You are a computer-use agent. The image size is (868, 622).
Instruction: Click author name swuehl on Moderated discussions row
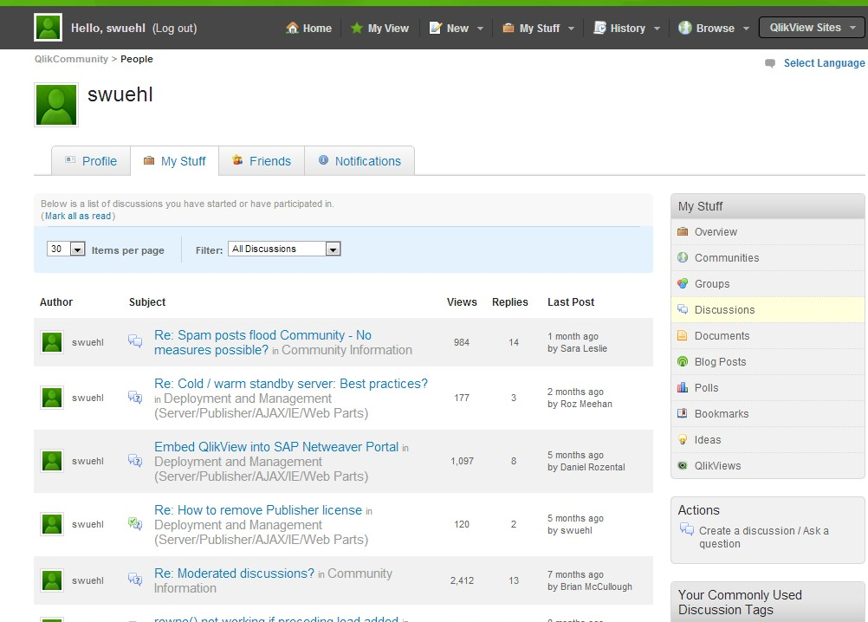[x=87, y=580]
